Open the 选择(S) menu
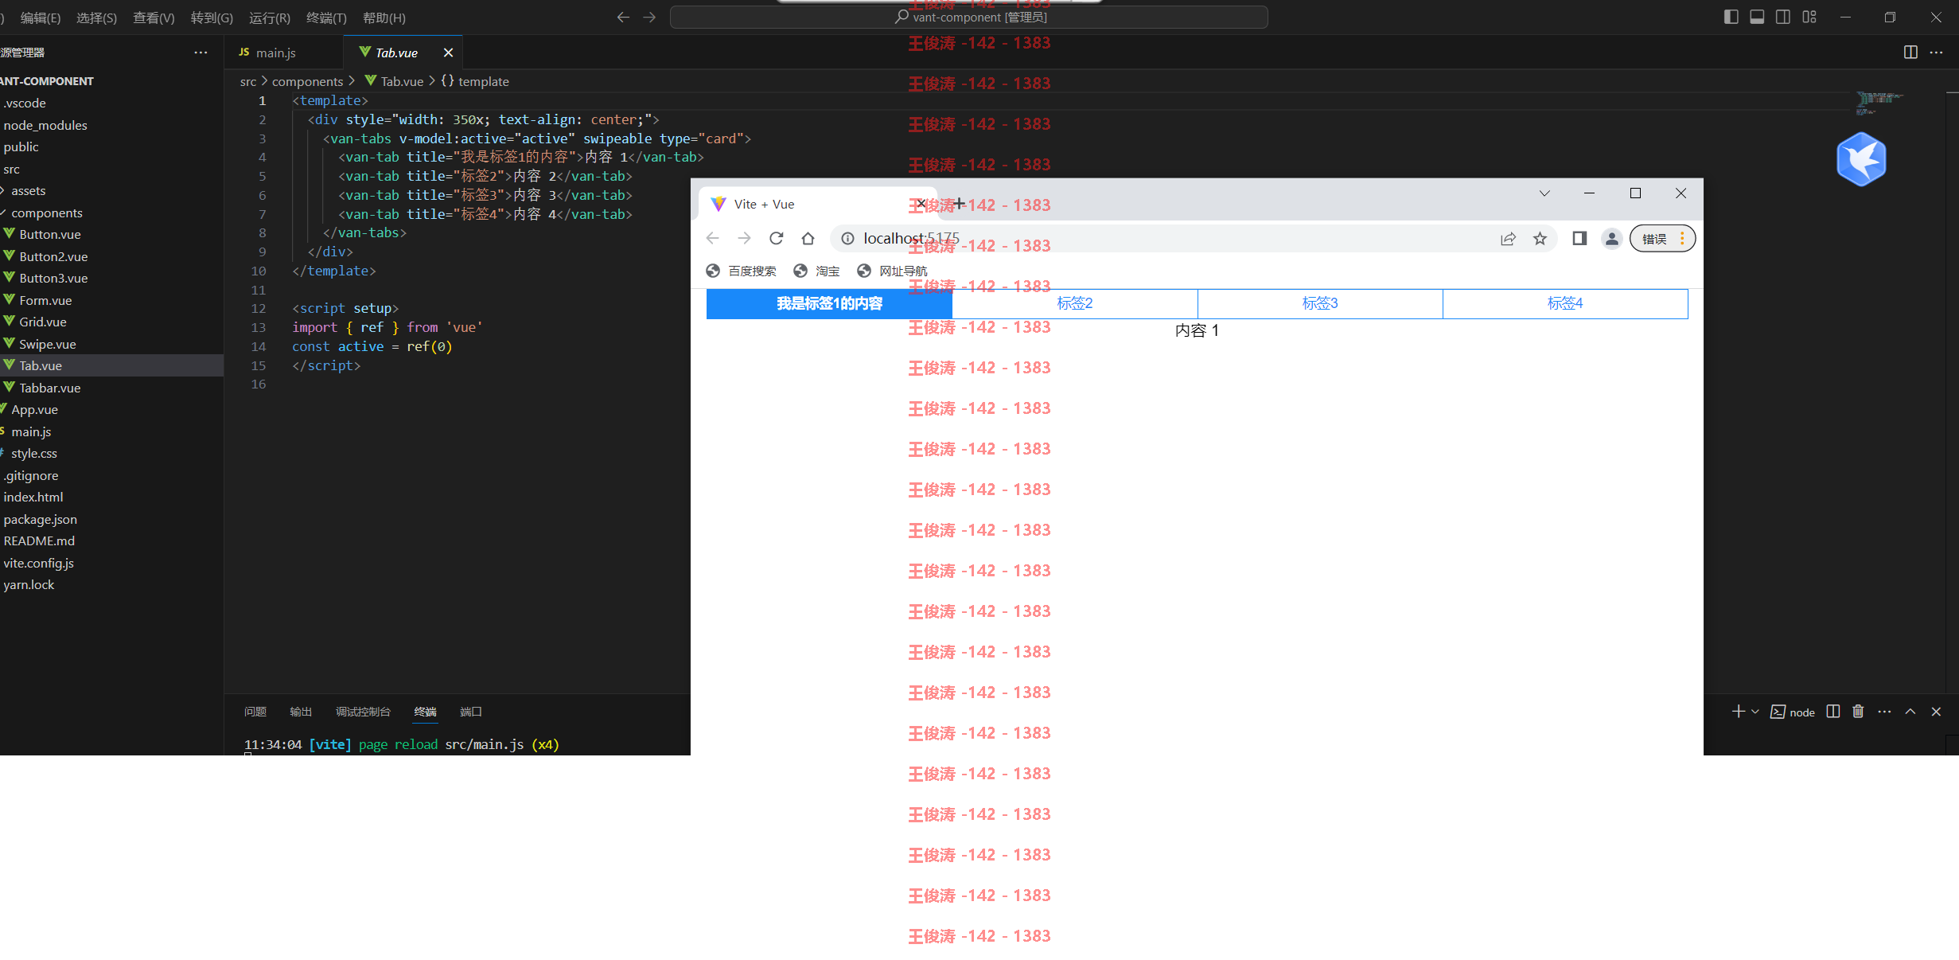Viewport: 1959px width, 960px height. pos(96,18)
